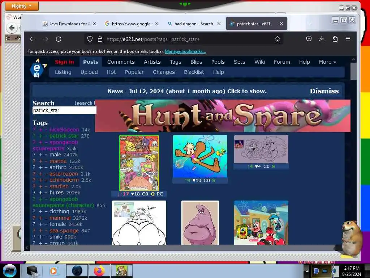This screenshot has width=370, height=278.
Task: Open the Windows Start orb
Action: 9,271
